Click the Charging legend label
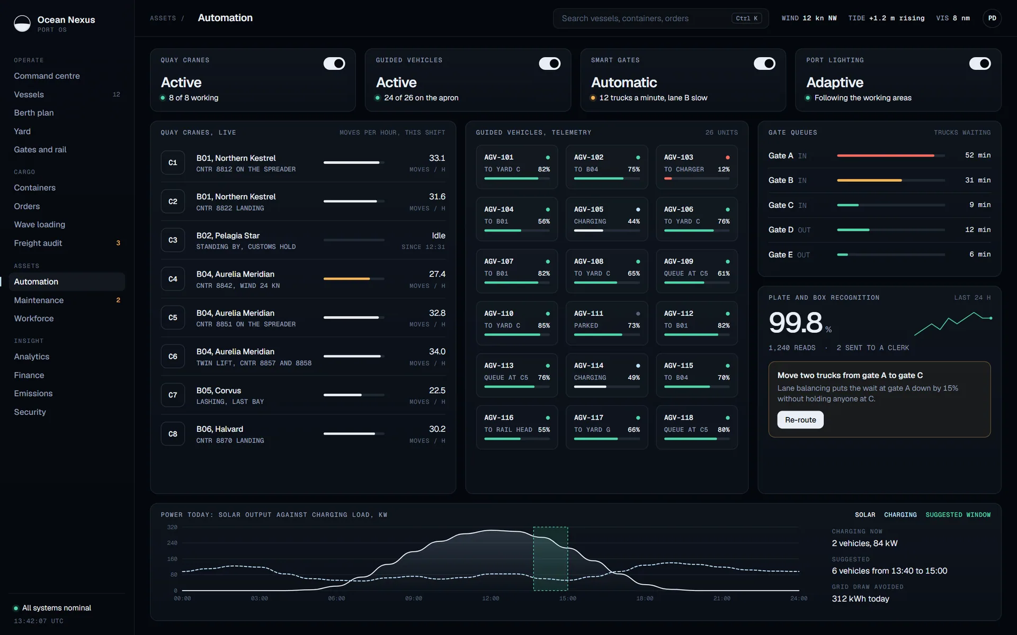Viewport: 1017px width, 635px height. [900, 515]
